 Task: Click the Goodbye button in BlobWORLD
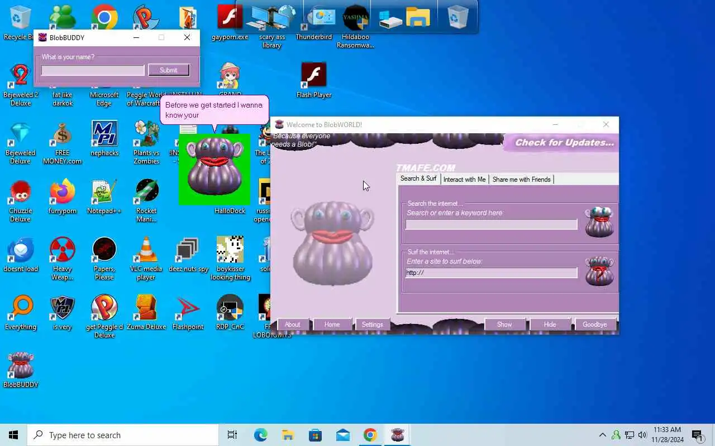pyautogui.click(x=594, y=324)
